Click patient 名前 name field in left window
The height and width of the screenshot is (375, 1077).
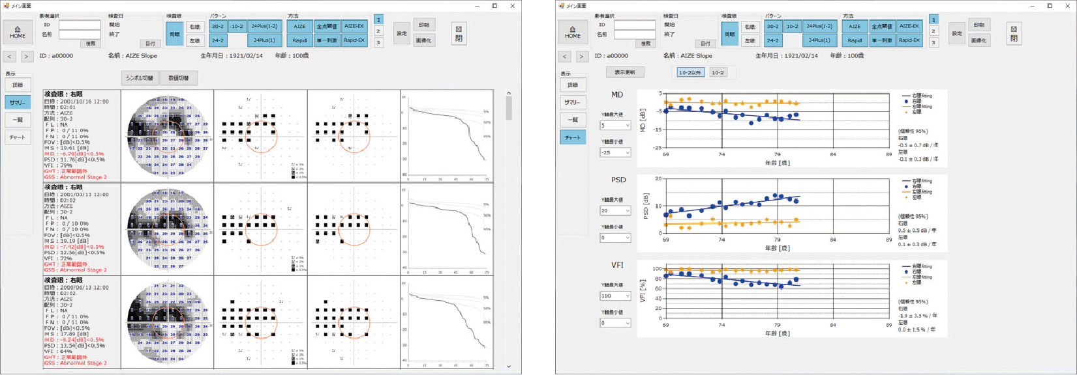80,35
